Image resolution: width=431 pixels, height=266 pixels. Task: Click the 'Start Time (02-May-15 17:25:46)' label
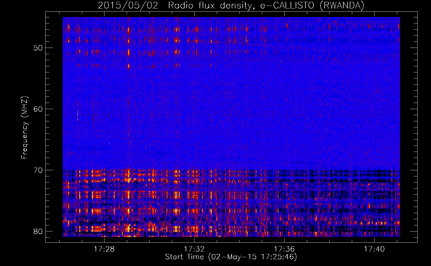point(231,257)
